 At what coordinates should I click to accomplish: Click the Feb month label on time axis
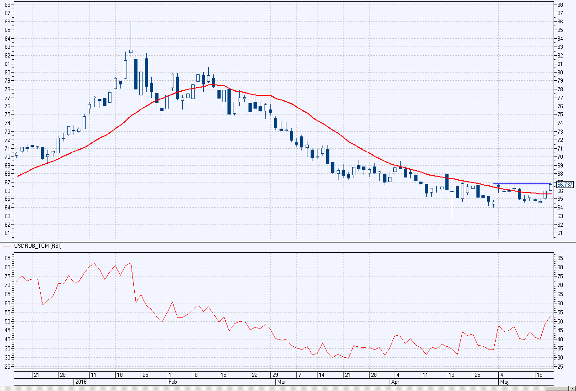coord(173,381)
